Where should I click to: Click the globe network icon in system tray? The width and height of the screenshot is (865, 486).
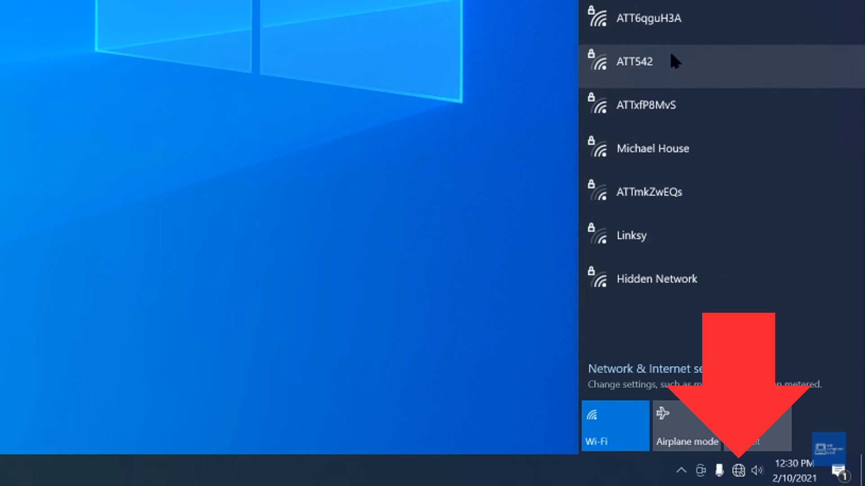pos(738,470)
